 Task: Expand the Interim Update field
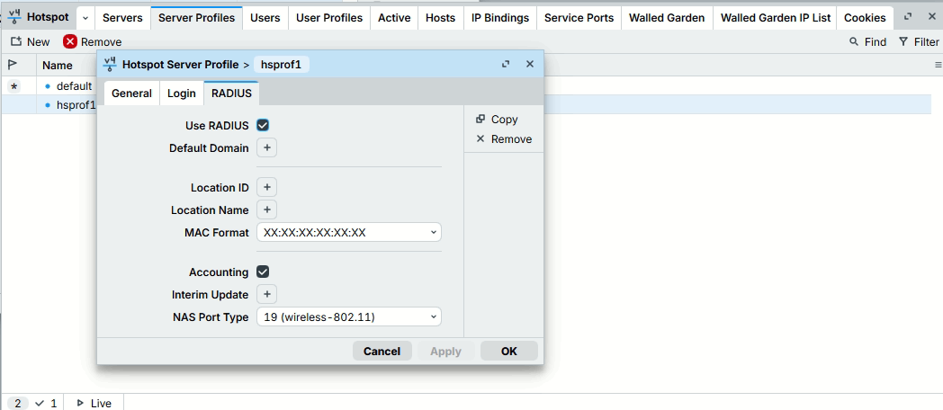pos(267,295)
